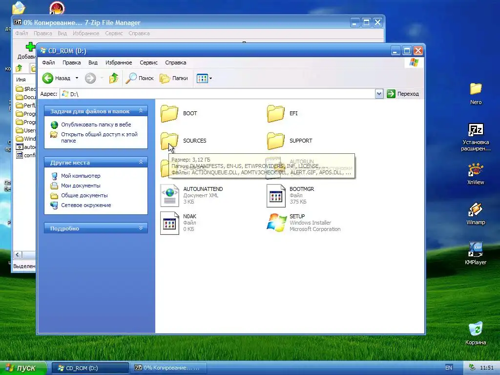Select the Perfl folder row in 7-Zip

pyautogui.click(x=26, y=105)
